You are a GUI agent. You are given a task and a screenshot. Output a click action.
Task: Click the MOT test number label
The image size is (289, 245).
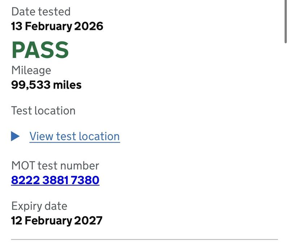pyautogui.click(x=55, y=165)
